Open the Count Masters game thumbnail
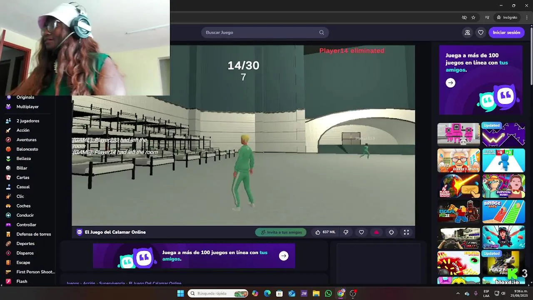The image size is (533, 300). [503, 160]
